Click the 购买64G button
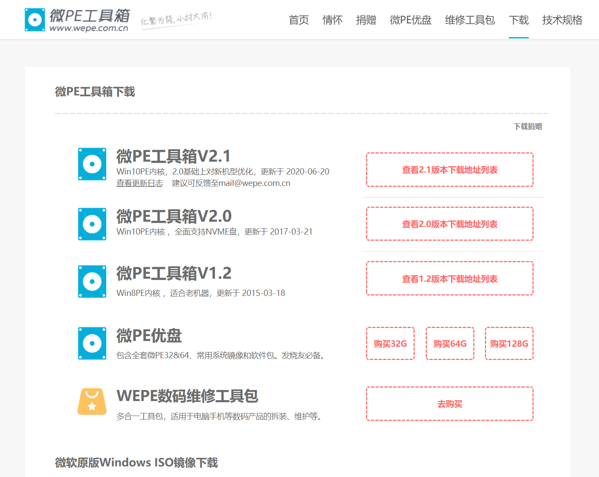This screenshot has height=477, width=599. point(450,344)
